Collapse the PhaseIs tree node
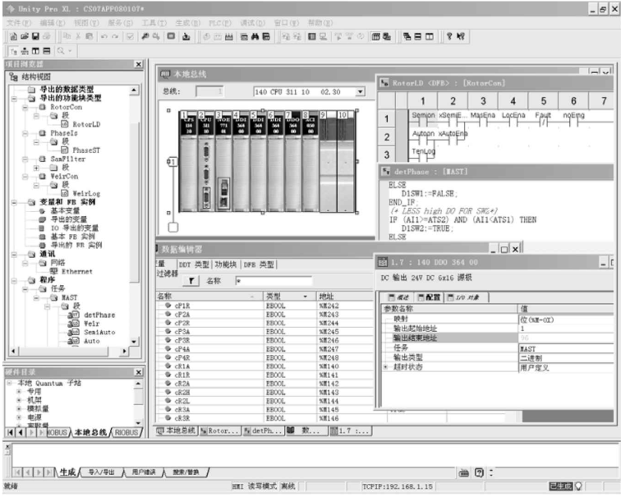Image resolution: width=621 pixels, height=497 pixels. (25, 133)
